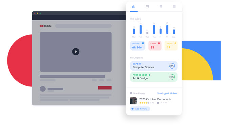
Task: Open the Proficient I Art & Design degree
Action: pos(153,77)
